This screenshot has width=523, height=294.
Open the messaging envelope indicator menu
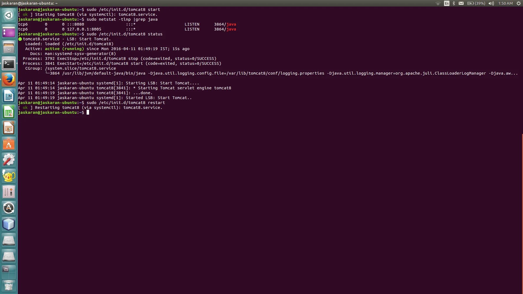tap(461, 3)
